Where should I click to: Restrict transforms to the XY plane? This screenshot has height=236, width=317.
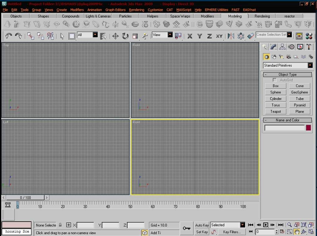pos(219,36)
